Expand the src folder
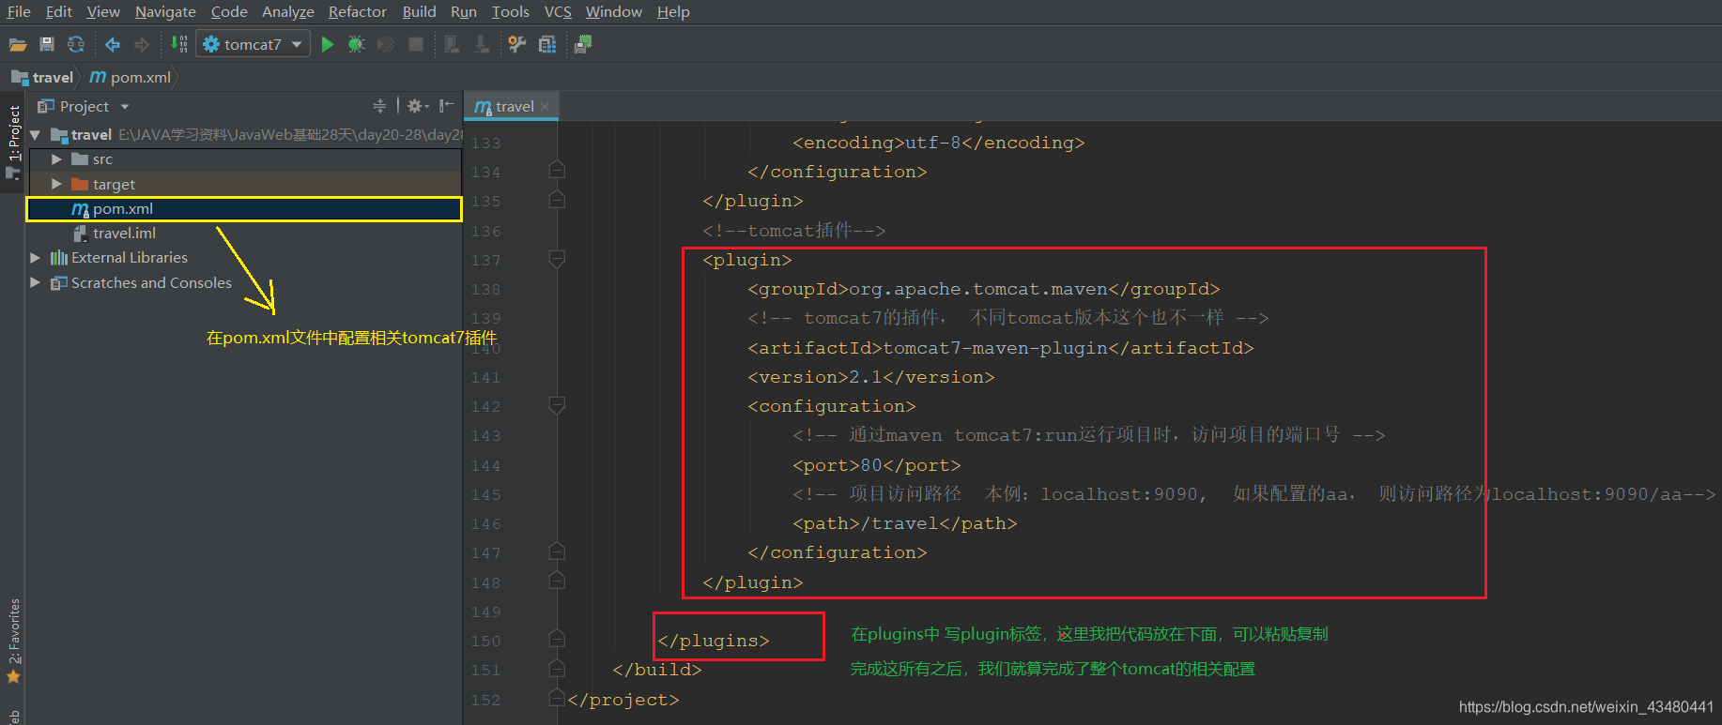Image resolution: width=1722 pixels, height=725 pixels. (56, 159)
